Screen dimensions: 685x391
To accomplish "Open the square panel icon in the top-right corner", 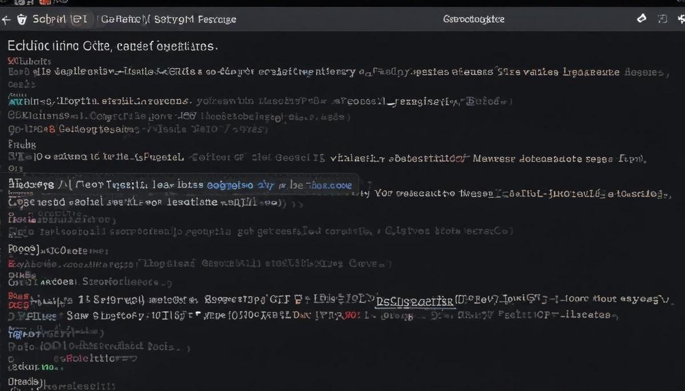I will [x=663, y=19].
